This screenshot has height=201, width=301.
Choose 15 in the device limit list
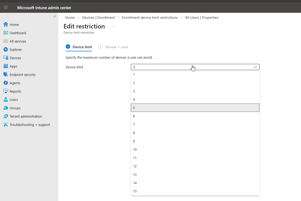pos(195,191)
